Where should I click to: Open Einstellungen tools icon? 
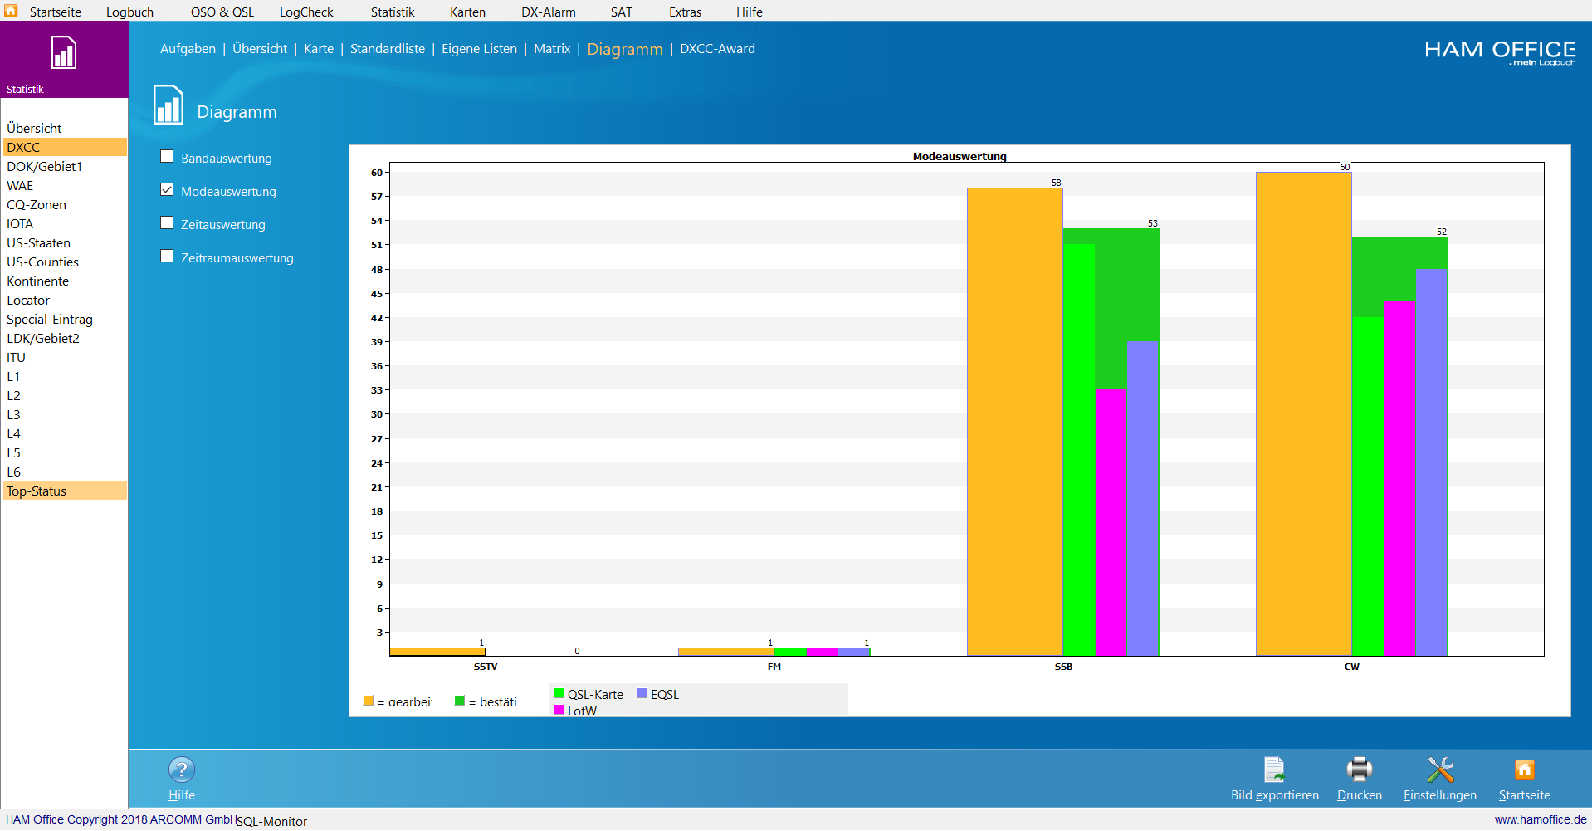tap(1440, 770)
